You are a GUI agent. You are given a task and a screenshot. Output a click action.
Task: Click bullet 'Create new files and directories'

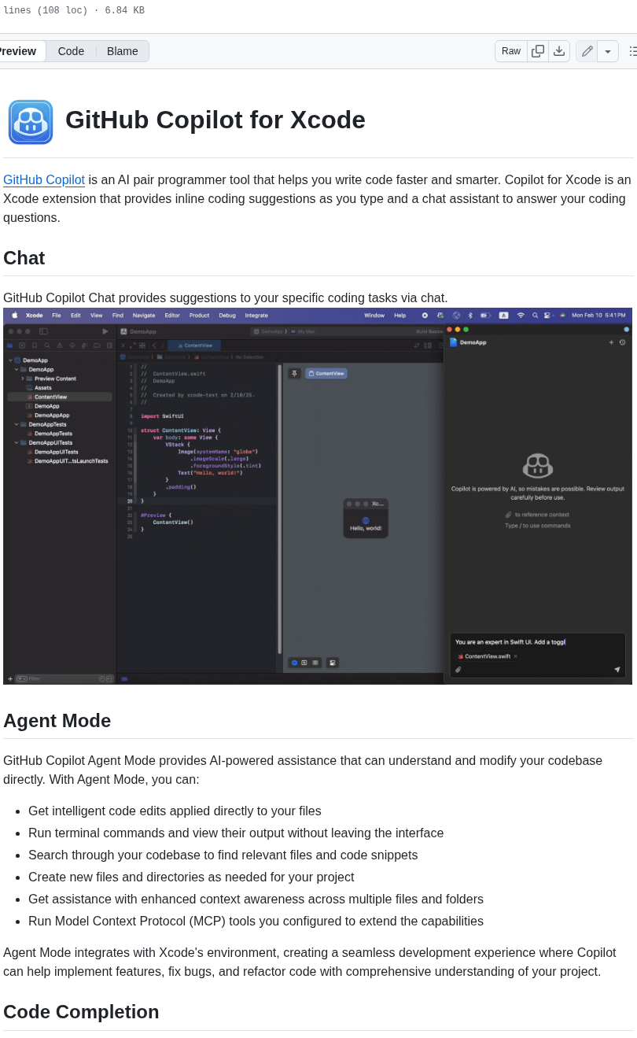(191, 877)
